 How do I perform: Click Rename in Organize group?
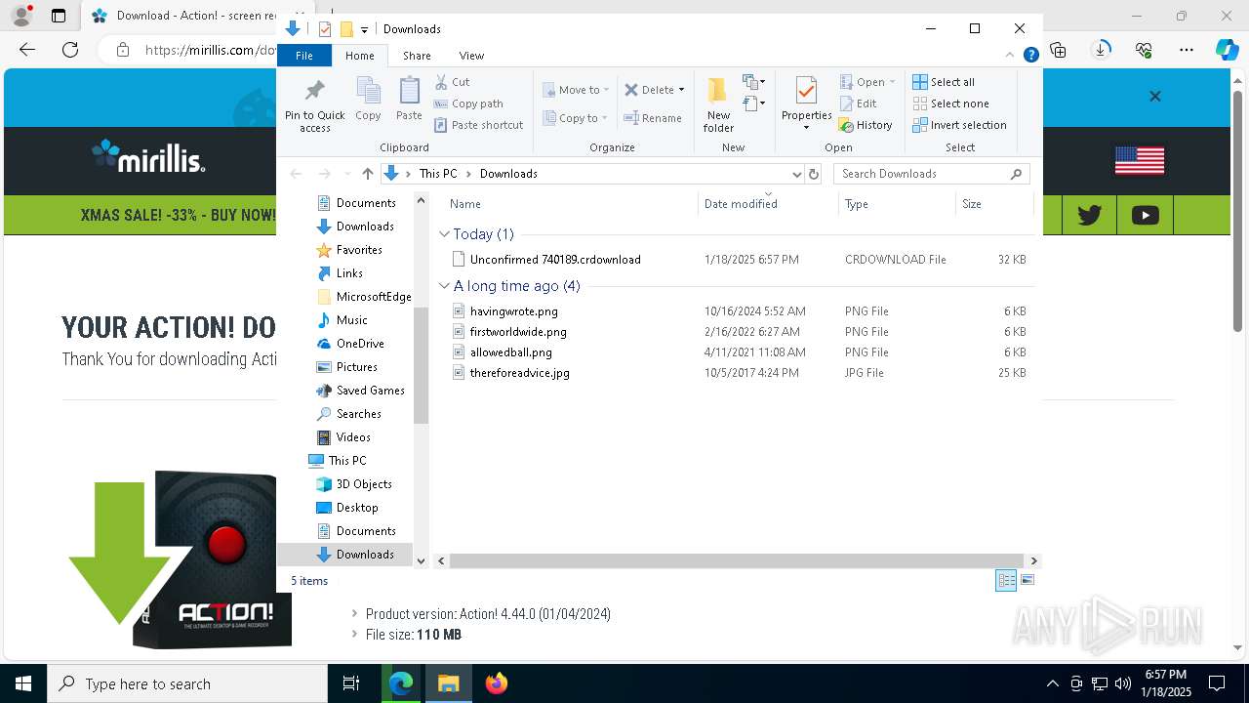[654, 118]
